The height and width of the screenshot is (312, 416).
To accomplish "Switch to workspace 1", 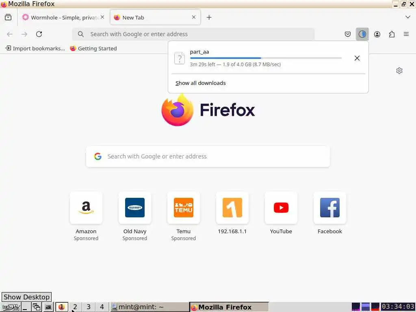I will coord(62,307).
